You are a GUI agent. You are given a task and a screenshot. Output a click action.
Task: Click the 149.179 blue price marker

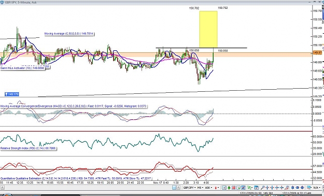12,94
